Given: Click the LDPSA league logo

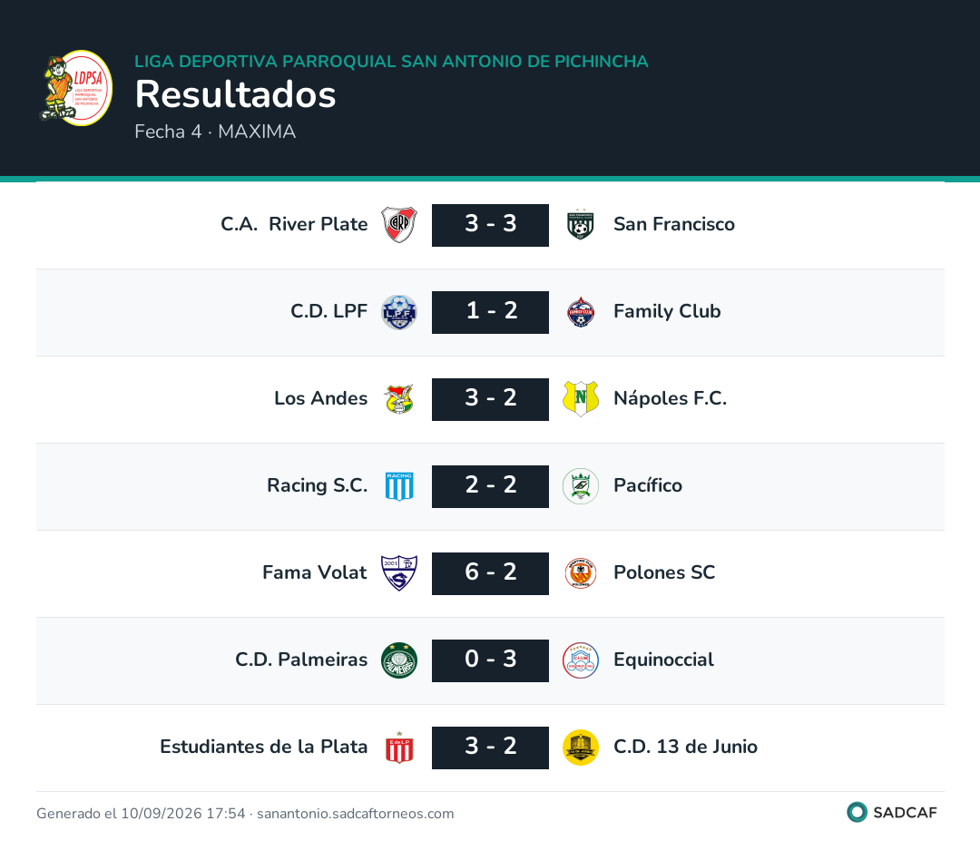Looking at the screenshot, I should [75, 88].
